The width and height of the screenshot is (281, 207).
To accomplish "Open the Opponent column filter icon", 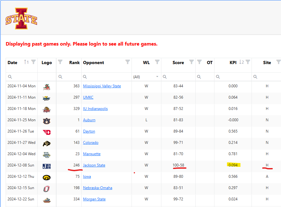I will pyautogui.click(x=127, y=62).
